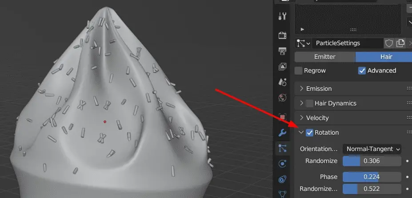Open the Tool properties tab
The height and width of the screenshot is (198, 412).
(x=283, y=16)
